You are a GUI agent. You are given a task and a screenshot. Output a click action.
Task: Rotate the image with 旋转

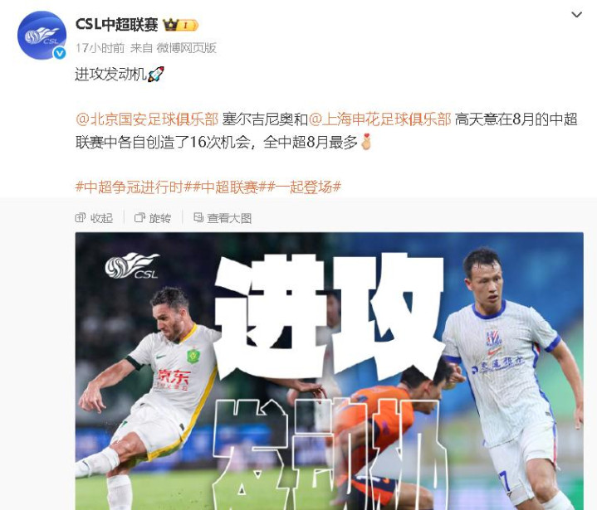point(153,218)
